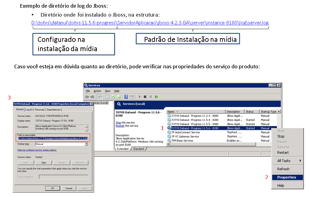Image resolution: width=311 pixels, height=197 pixels.
Task: Sort by the Description column header
Action: click(235, 111)
